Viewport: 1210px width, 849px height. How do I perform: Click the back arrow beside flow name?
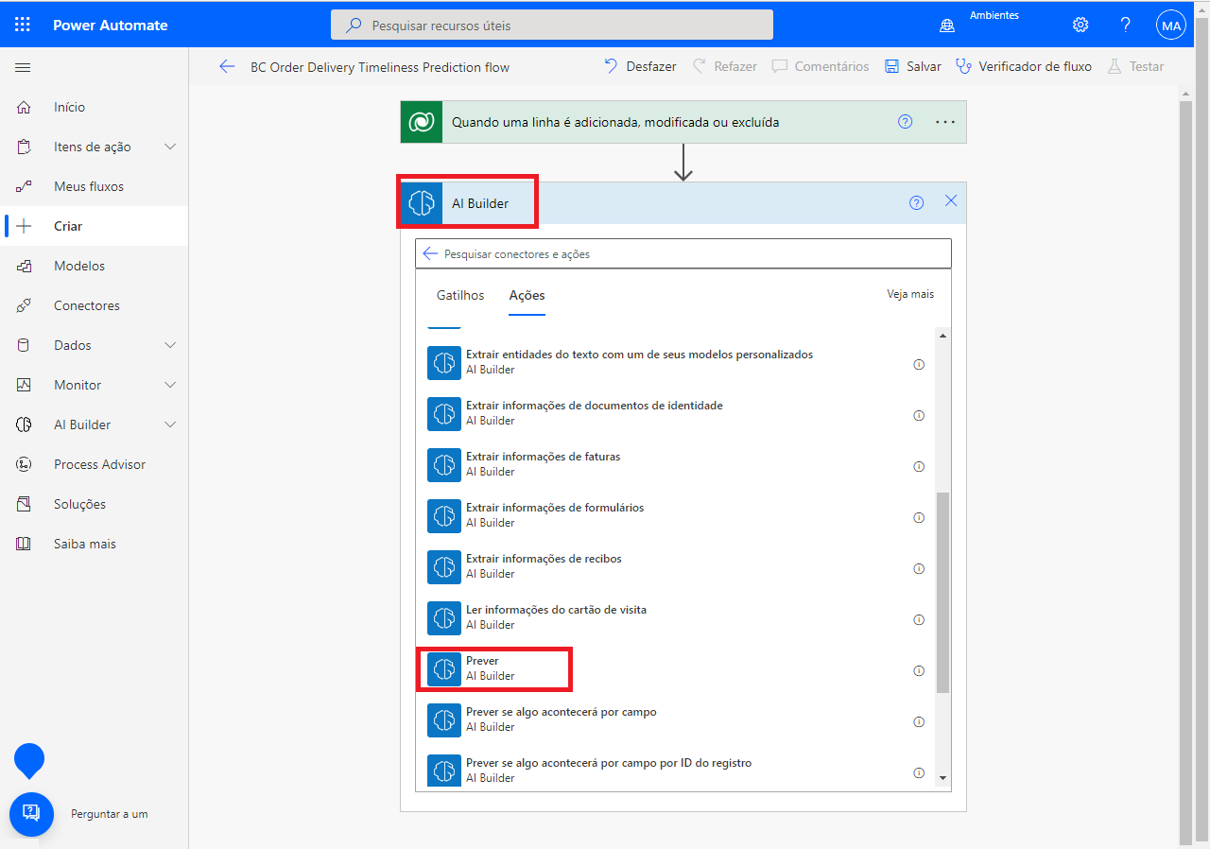(227, 66)
